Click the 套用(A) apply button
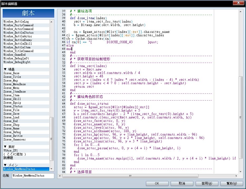 click(x=207, y=183)
